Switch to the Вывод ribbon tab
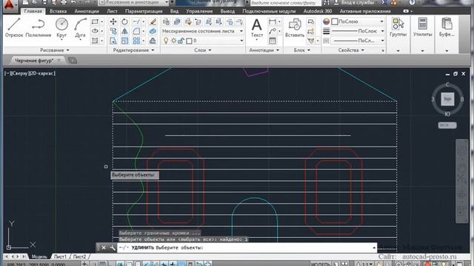This screenshot has height=266, width=474. (x=227, y=11)
